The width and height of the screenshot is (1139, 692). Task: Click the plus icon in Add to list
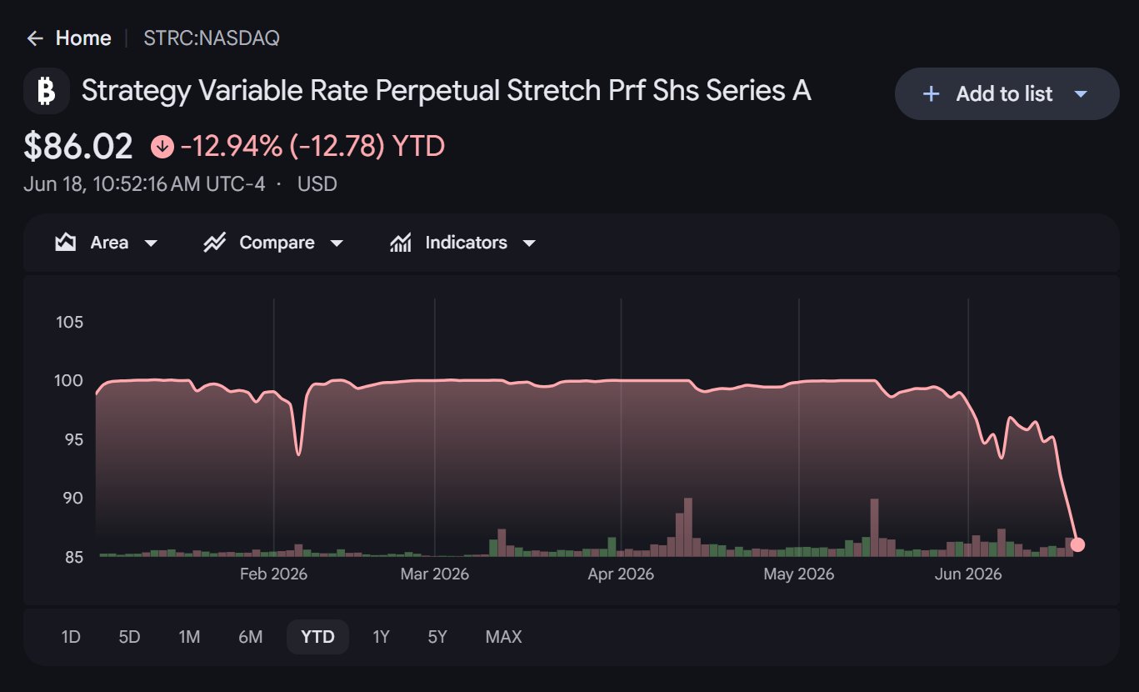click(932, 94)
